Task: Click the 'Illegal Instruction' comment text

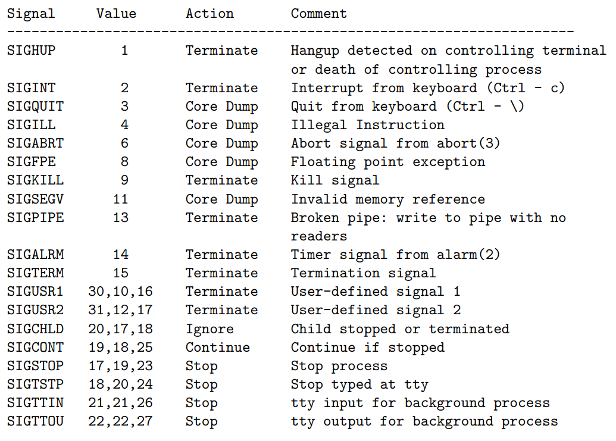Action: 367,125
